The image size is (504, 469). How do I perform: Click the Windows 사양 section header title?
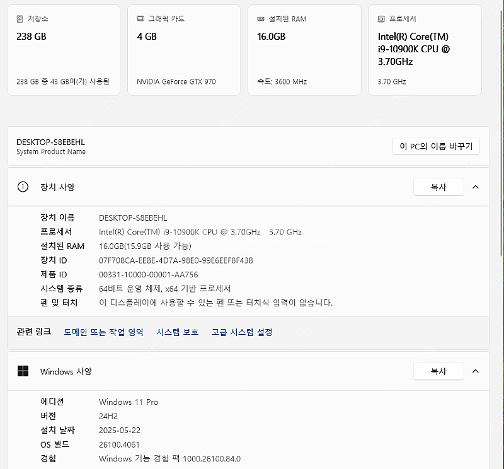pos(66,371)
